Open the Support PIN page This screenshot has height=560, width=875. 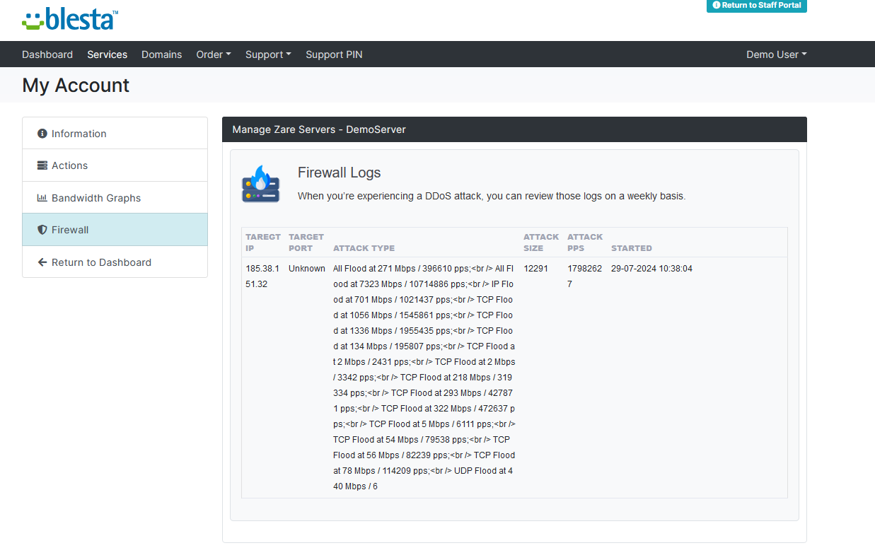tap(334, 54)
